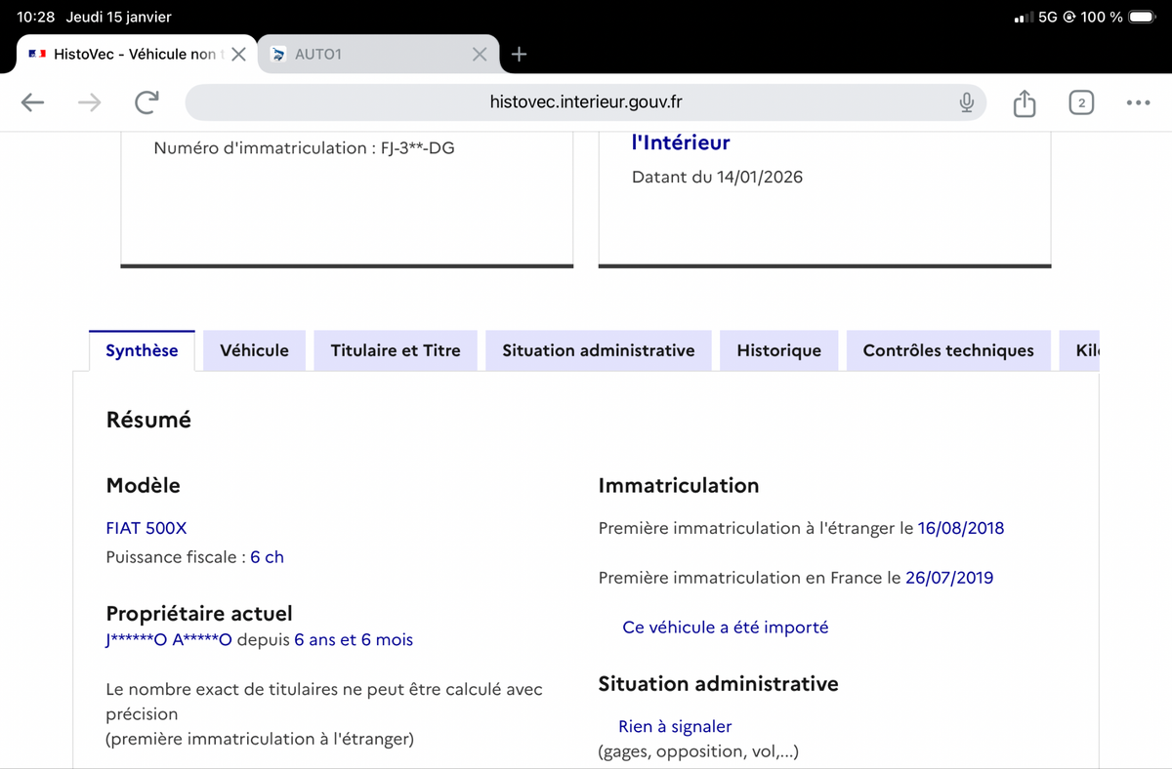Click the partially visible Kilométrage tab
Image resolution: width=1172 pixels, height=769 pixels.
coord(1086,351)
